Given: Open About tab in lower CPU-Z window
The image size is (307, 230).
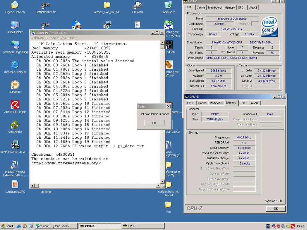Looking at the screenshot, I should coord(255,103).
